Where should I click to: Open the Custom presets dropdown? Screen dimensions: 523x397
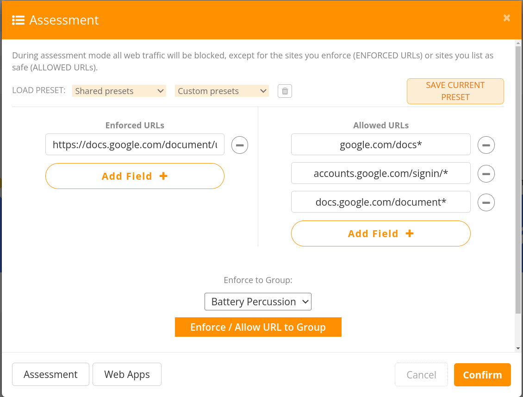(222, 91)
